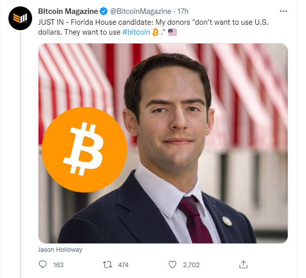Click the large orange Bitcoin logo in photo

pos(85,149)
